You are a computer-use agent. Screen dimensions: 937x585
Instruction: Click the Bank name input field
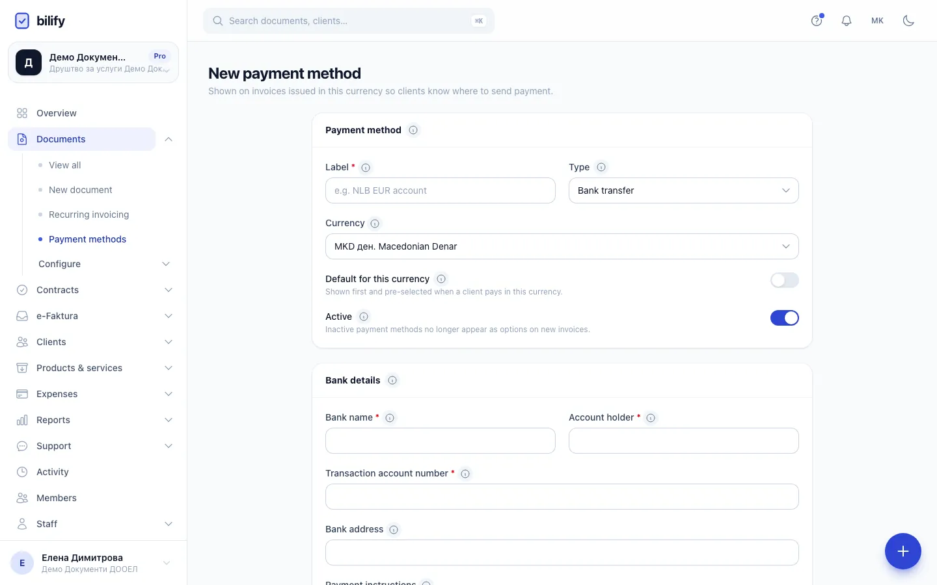pos(441,441)
